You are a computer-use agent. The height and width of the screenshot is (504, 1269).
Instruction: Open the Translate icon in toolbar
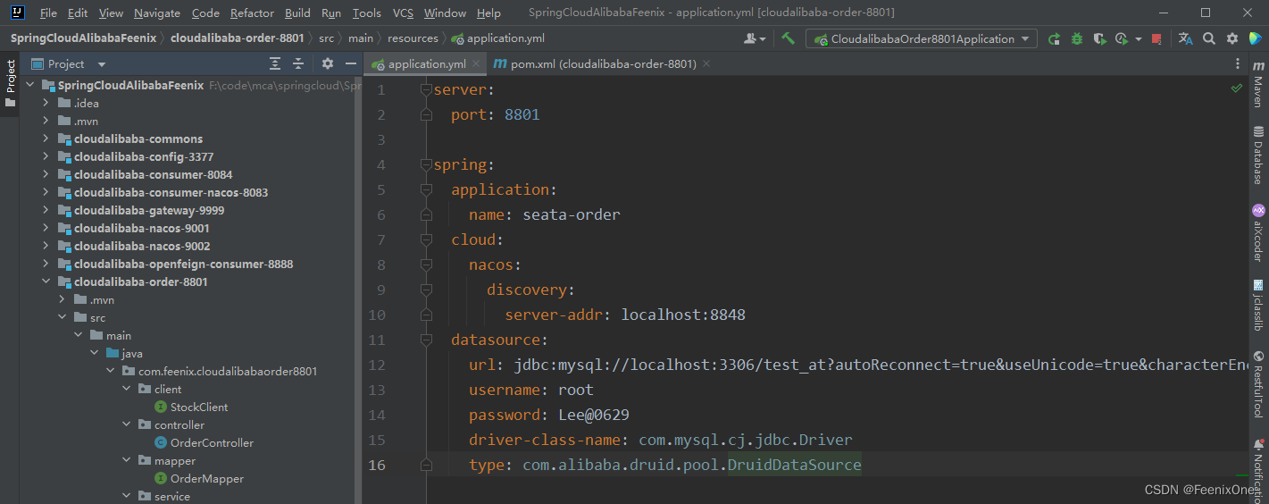1185,38
